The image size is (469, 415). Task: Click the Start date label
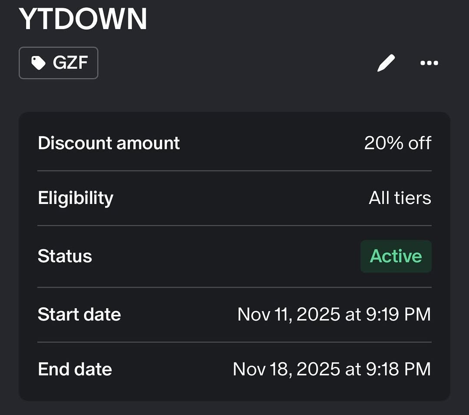click(79, 314)
